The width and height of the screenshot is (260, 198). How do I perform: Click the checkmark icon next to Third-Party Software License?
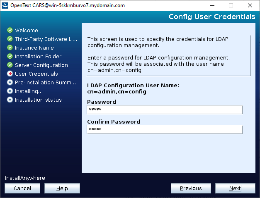point(10,39)
